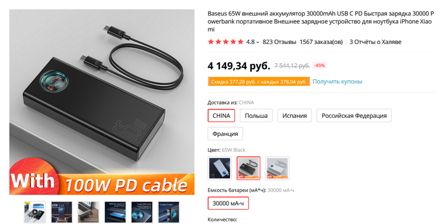Open the 823 Отзывы reviews link
This screenshot has height=224, width=440.
coord(279,42)
